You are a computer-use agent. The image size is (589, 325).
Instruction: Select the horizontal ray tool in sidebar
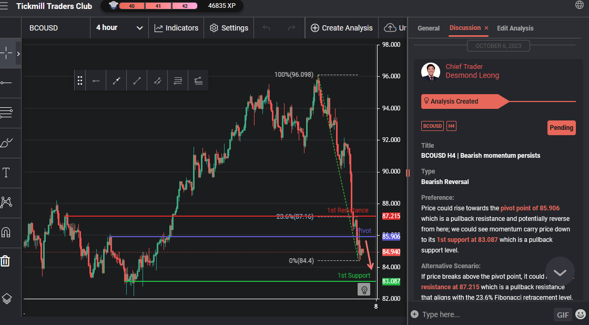click(x=6, y=83)
